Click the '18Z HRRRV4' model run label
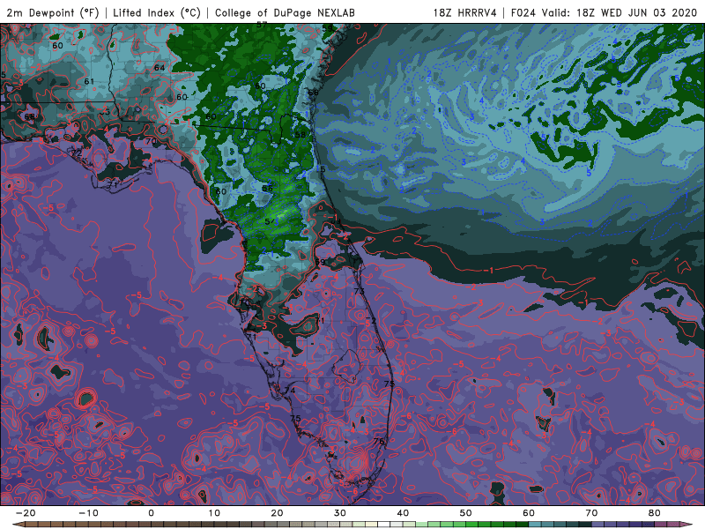Screen dimensions: 705x529 coord(465,12)
